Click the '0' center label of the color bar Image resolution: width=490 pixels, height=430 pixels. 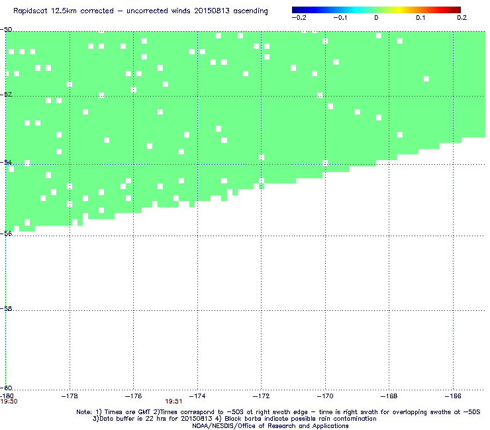(376, 18)
